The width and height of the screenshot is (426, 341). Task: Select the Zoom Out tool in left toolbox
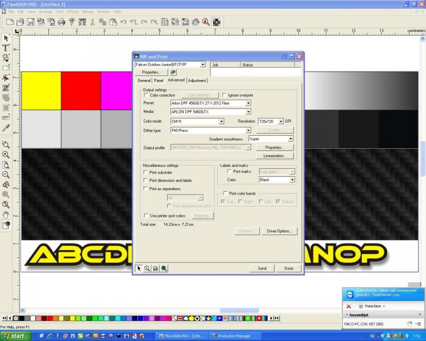point(6,175)
